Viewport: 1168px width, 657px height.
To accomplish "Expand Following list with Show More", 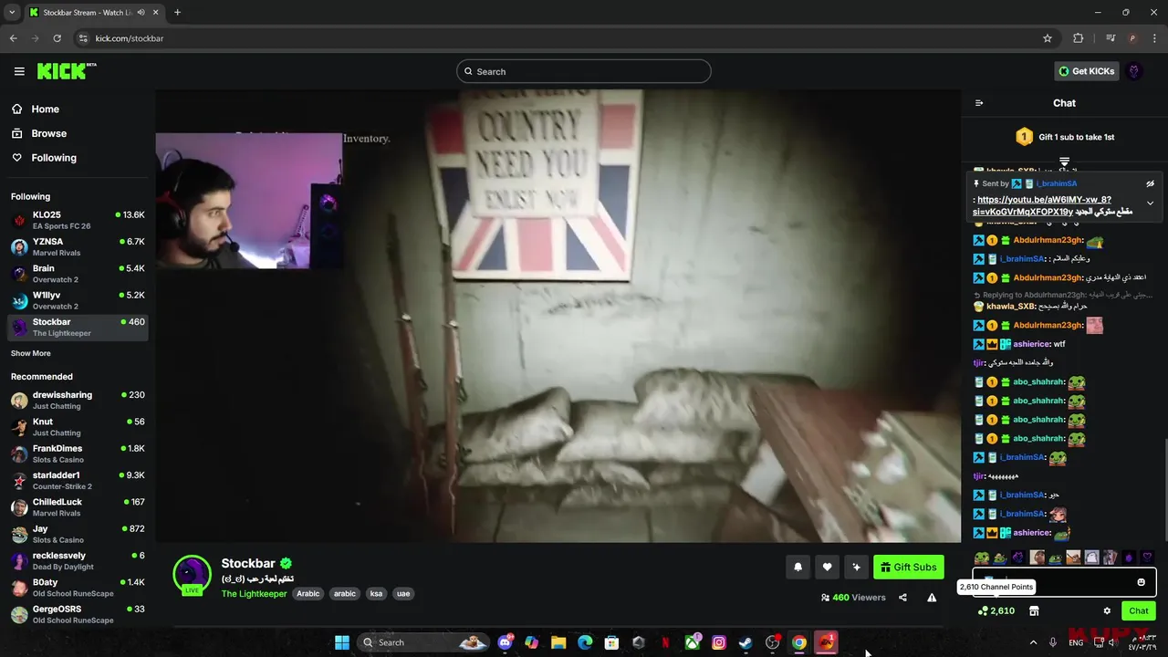I will 31,353.
